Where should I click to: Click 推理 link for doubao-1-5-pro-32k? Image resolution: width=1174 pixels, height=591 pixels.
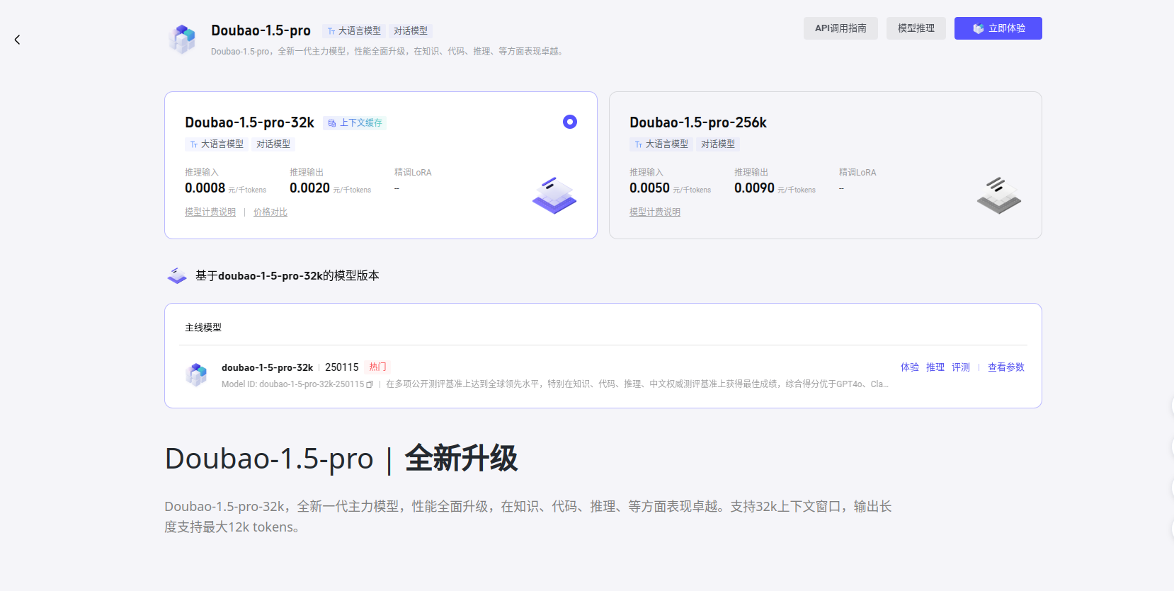click(x=935, y=367)
